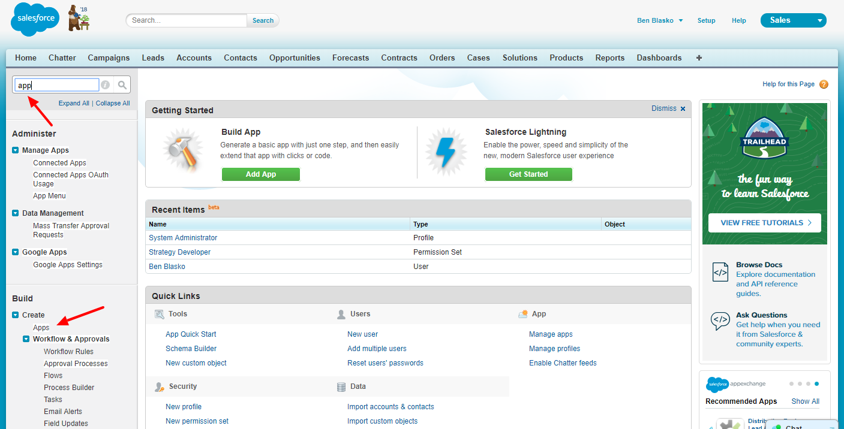Open the Setup link
844x429 pixels.
coord(706,20)
